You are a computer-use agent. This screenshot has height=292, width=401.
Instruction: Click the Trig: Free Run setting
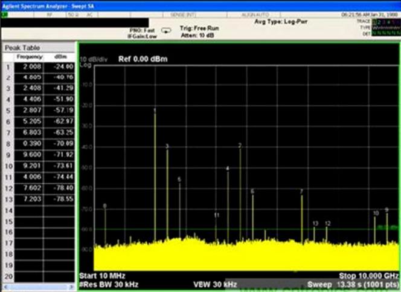point(200,28)
